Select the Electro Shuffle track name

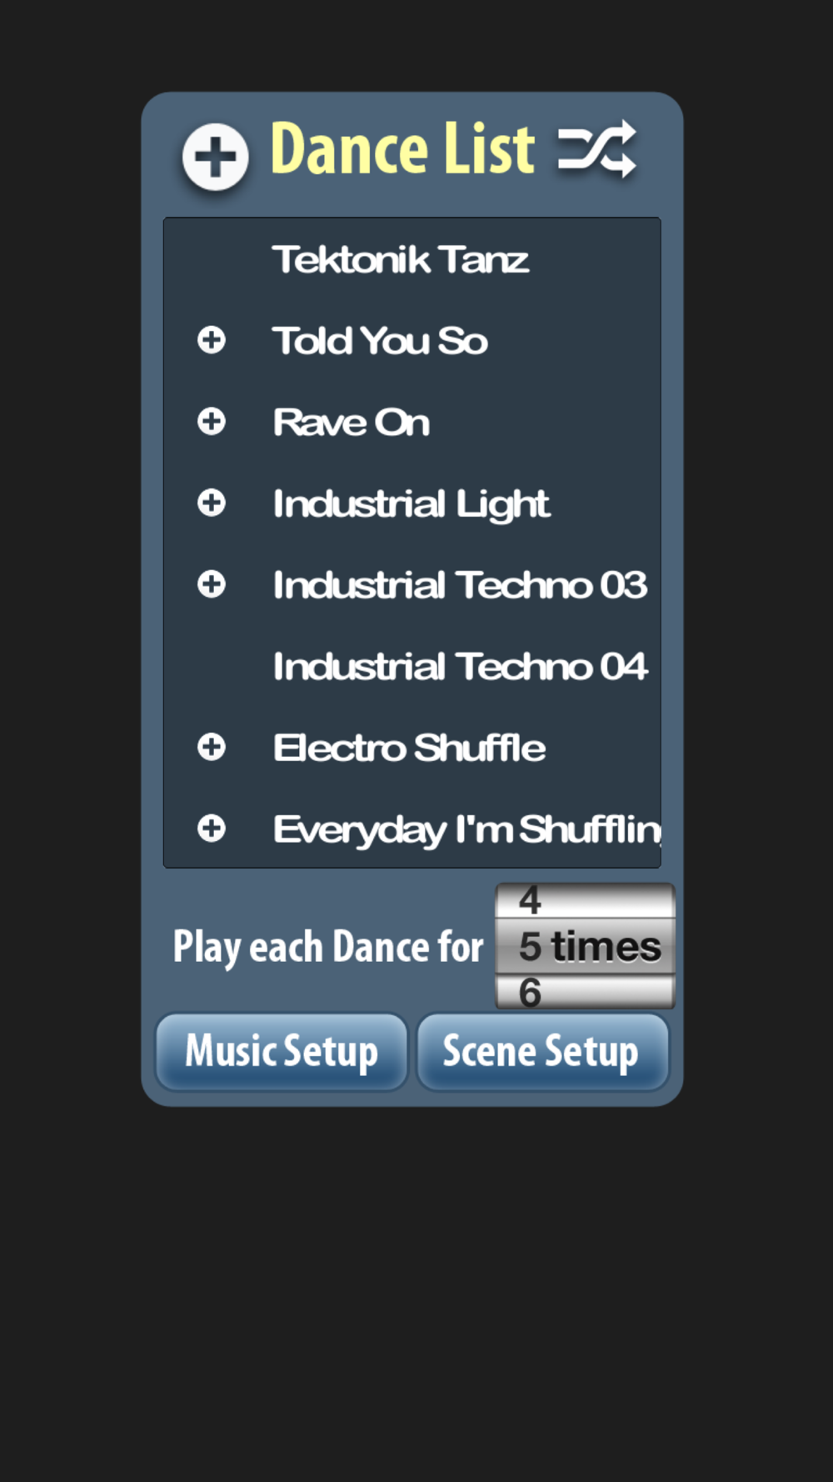click(410, 748)
